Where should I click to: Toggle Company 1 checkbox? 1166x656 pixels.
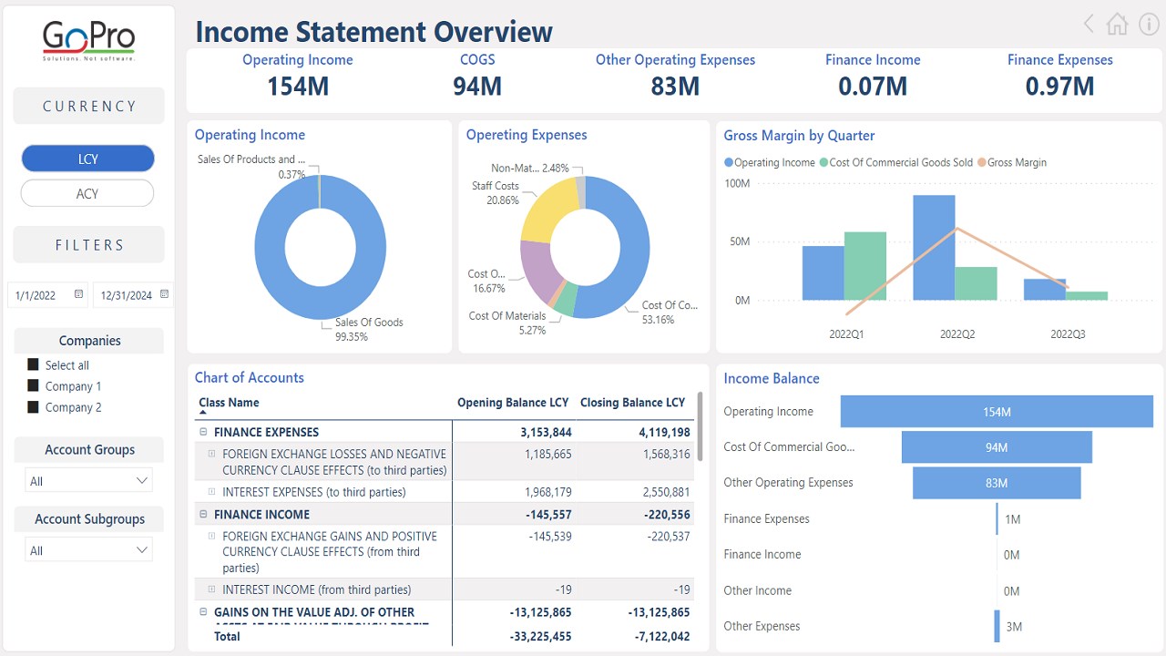tap(34, 385)
